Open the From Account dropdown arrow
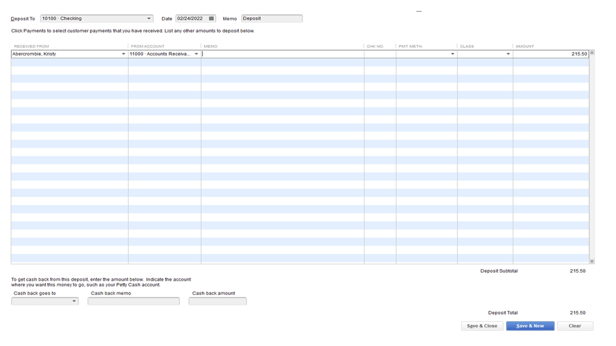This screenshot has width=616, height=346. [197, 54]
